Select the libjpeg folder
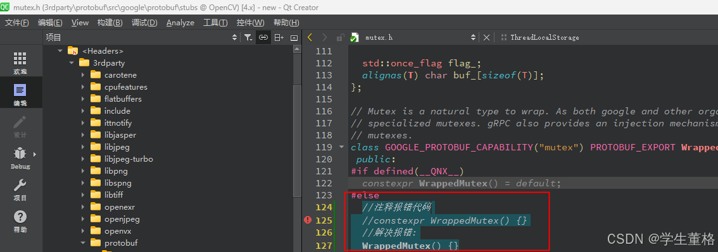The width and height of the screenshot is (718, 252). click(x=117, y=147)
